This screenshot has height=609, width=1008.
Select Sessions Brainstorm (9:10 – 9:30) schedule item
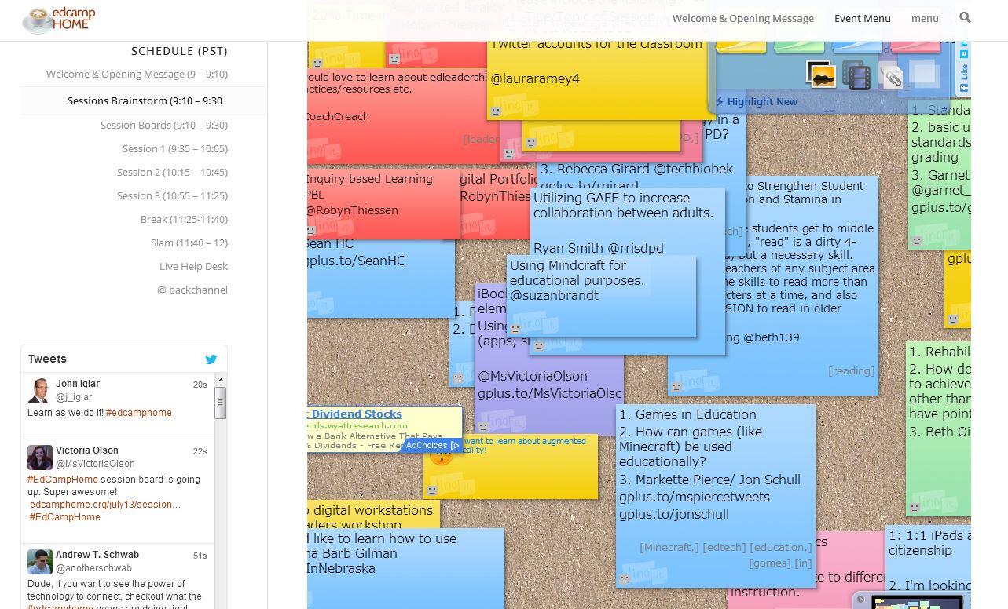coord(145,100)
